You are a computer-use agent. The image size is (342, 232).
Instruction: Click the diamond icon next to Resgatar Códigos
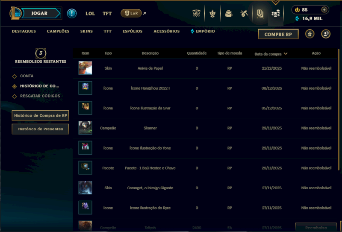[x=15, y=96]
